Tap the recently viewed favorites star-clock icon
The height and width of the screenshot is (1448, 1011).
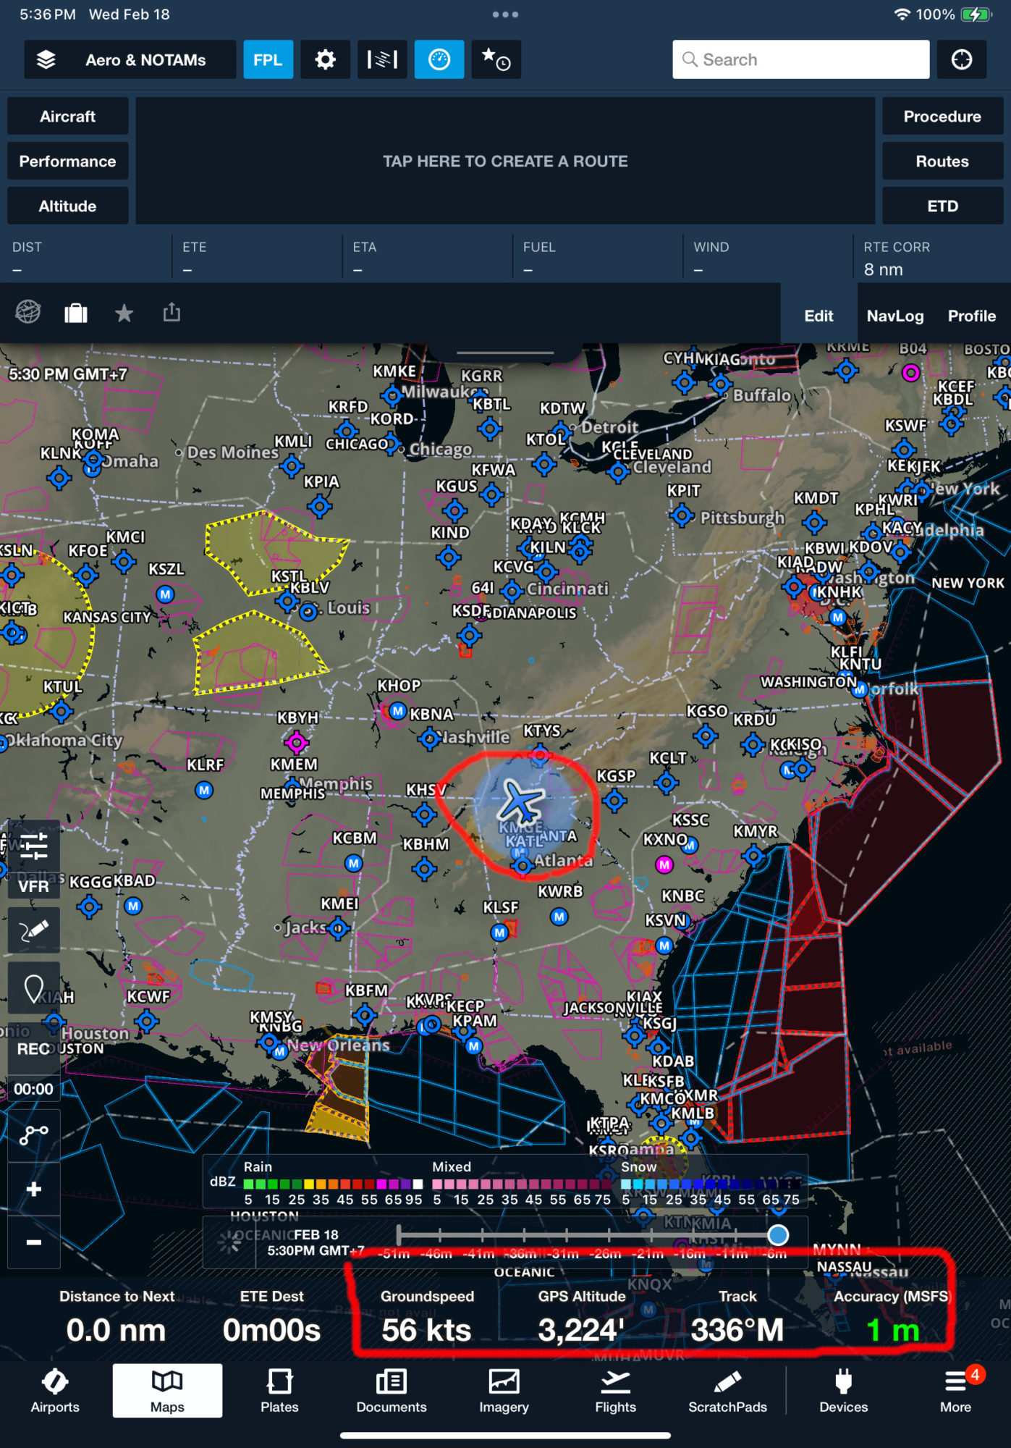(x=496, y=59)
